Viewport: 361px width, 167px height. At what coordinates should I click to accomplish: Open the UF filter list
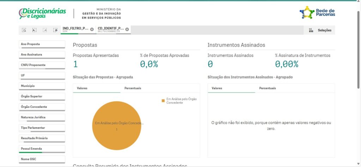click(42, 76)
